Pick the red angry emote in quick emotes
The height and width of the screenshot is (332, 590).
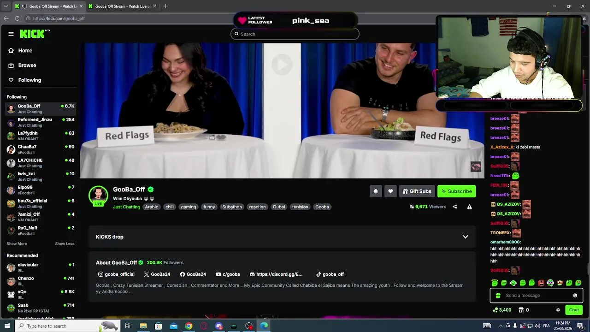point(541,283)
